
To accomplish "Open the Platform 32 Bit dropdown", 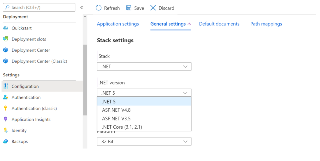I will point(144,142).
